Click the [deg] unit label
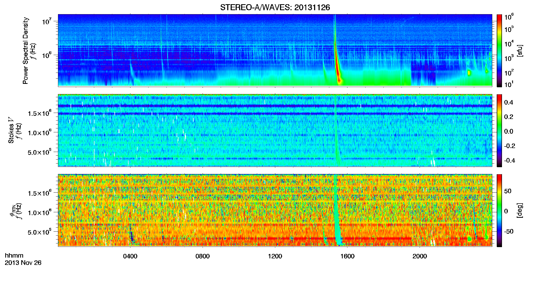Image resolution: width=550 pixels, height=283 pixels. [x=520, y=210]
